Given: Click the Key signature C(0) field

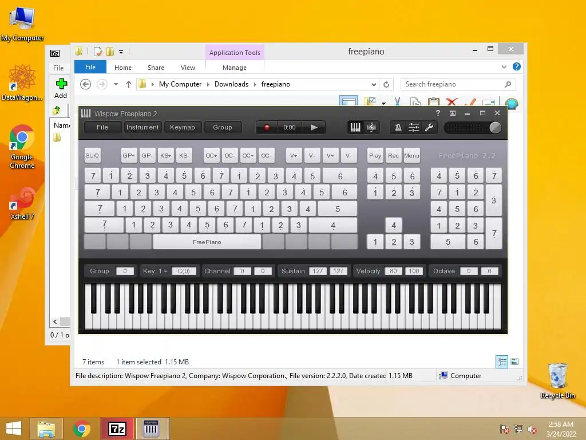Looking at the screenshot, I should 184,271.
